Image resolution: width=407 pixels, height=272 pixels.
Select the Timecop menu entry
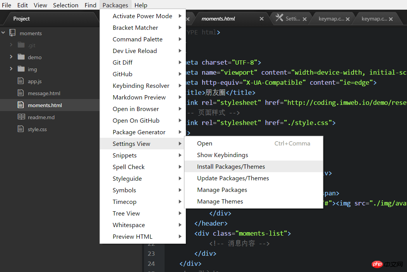click(x=143, y=202)
